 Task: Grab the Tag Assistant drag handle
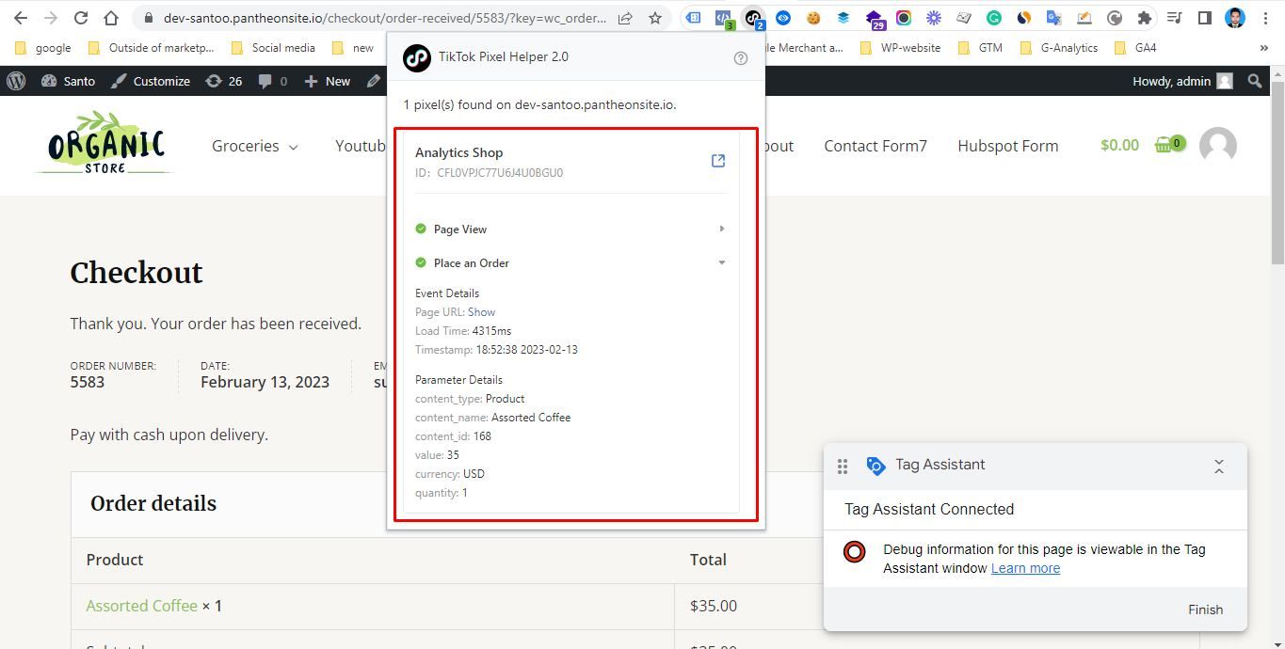tap(843, 466)
